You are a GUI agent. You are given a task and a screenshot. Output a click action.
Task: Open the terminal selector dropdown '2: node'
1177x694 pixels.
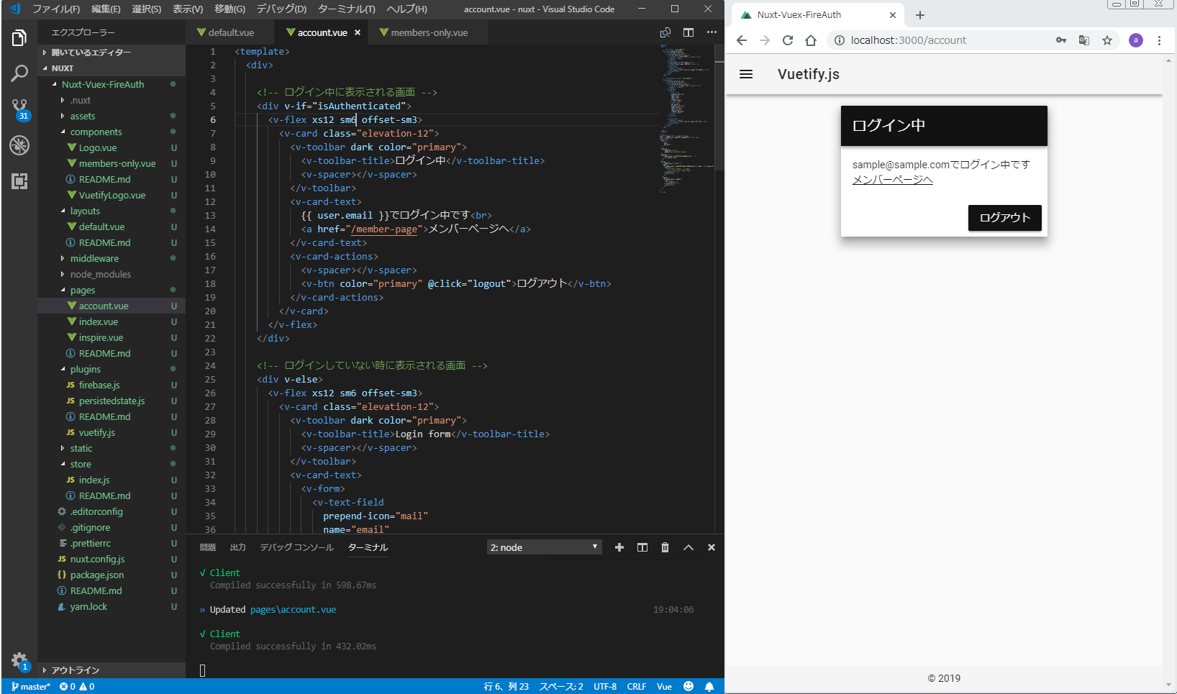pos(544,547)
